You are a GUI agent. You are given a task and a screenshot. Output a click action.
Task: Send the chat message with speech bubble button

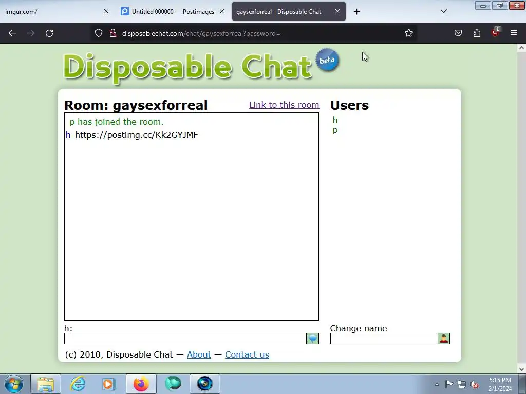click(313, 339)
